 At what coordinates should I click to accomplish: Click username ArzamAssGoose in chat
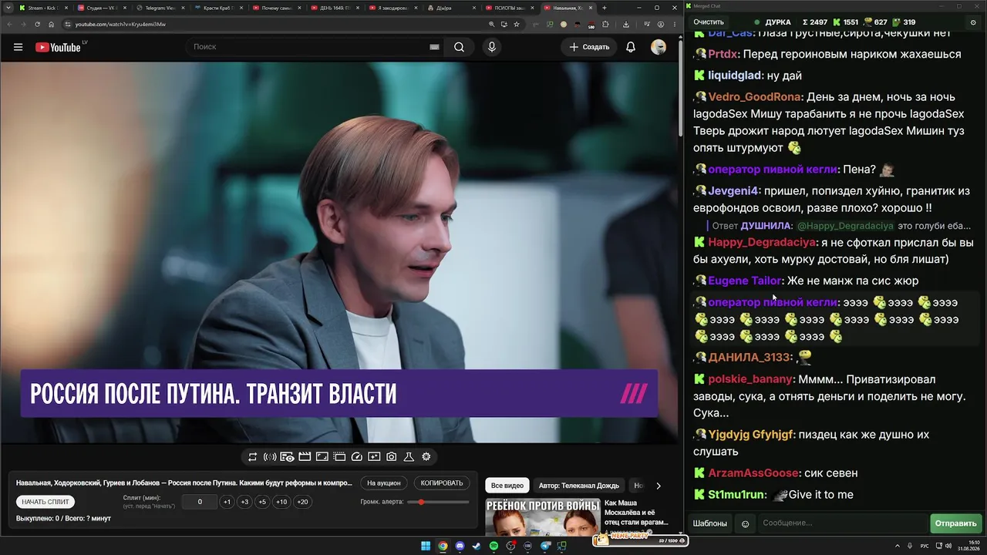(x=753, y=473)
